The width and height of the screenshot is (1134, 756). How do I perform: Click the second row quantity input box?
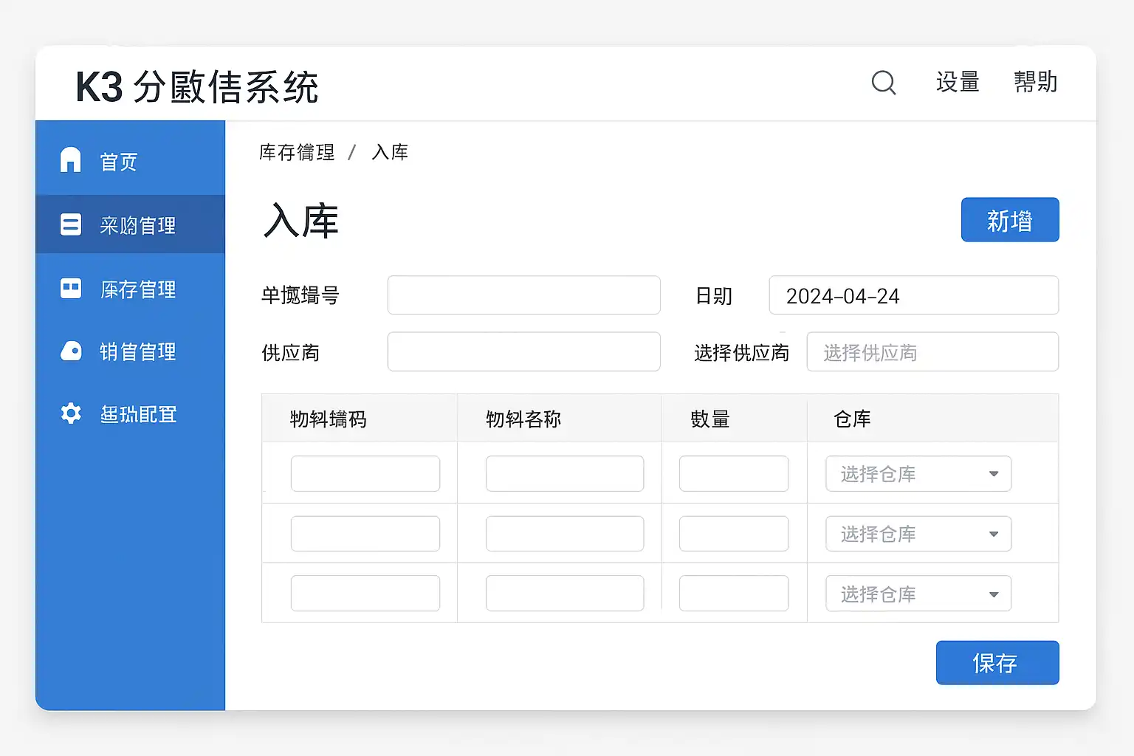pyautogui.click(x=733, y=534)
